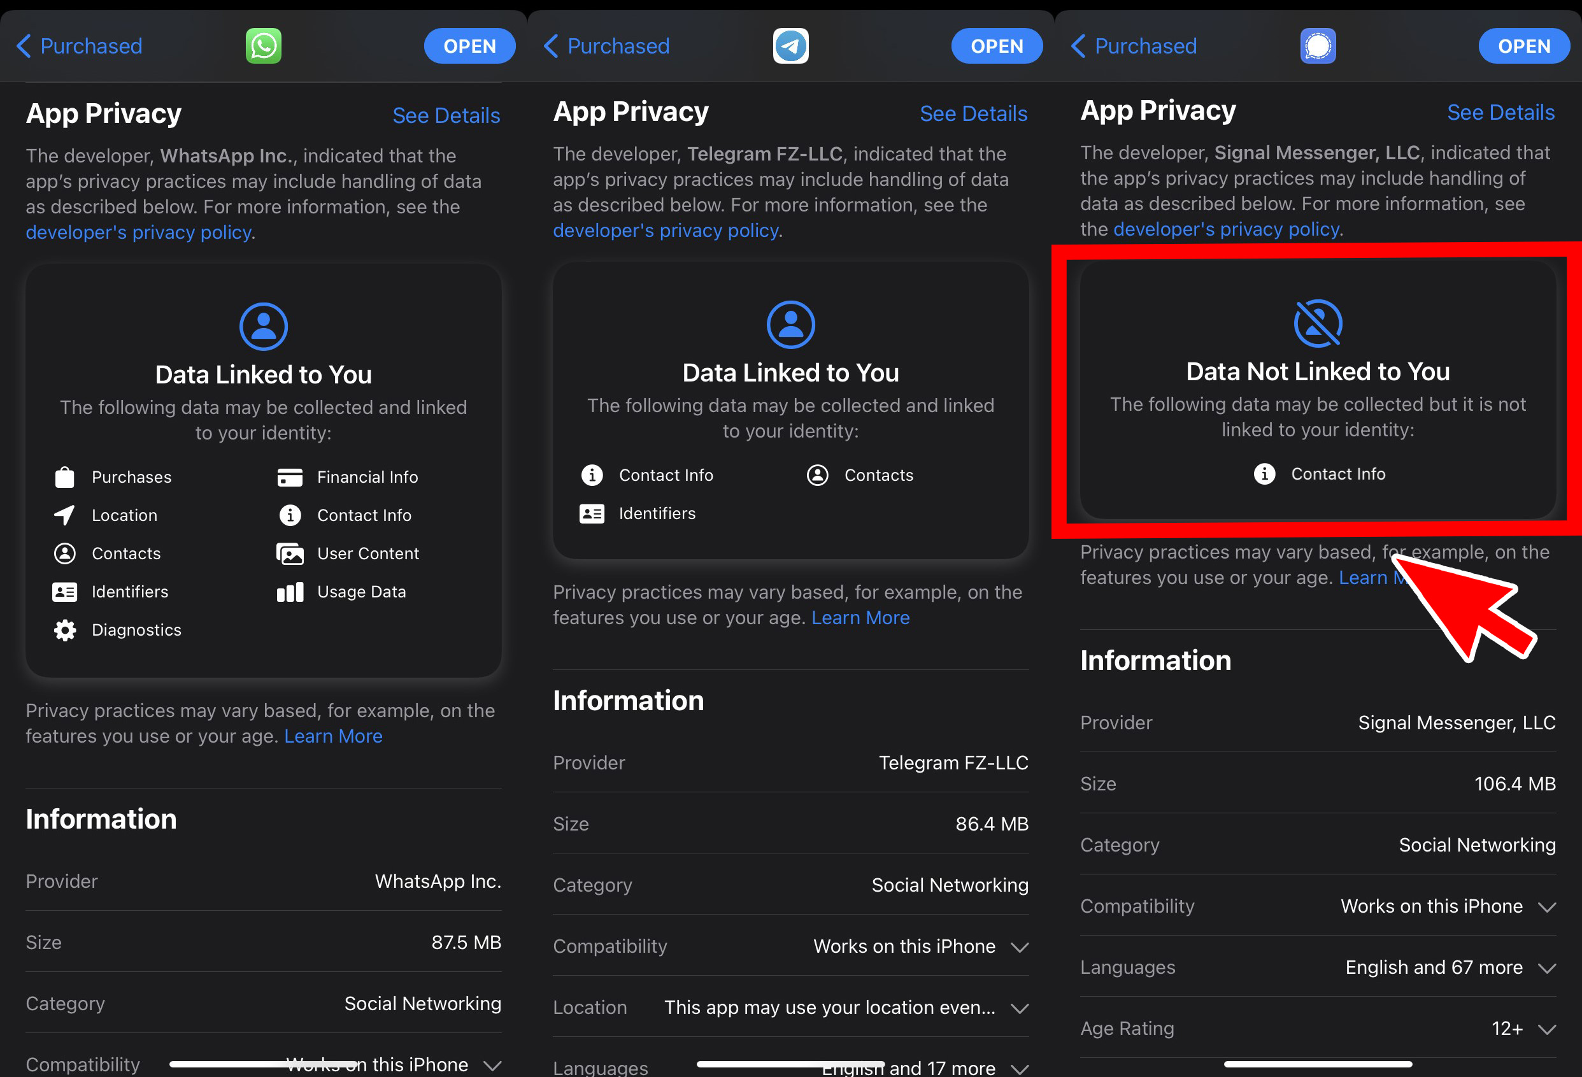Tap the User Content photos icon
This screenshot has height=1077, width=1582.
pos(290,553)
